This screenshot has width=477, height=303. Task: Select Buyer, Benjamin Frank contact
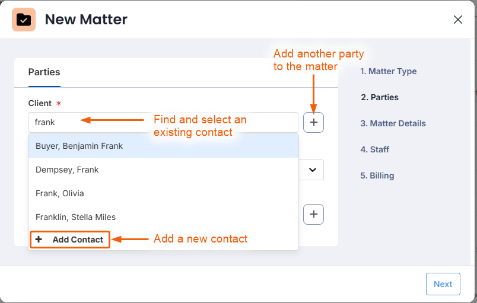click(x=163, y=146)
